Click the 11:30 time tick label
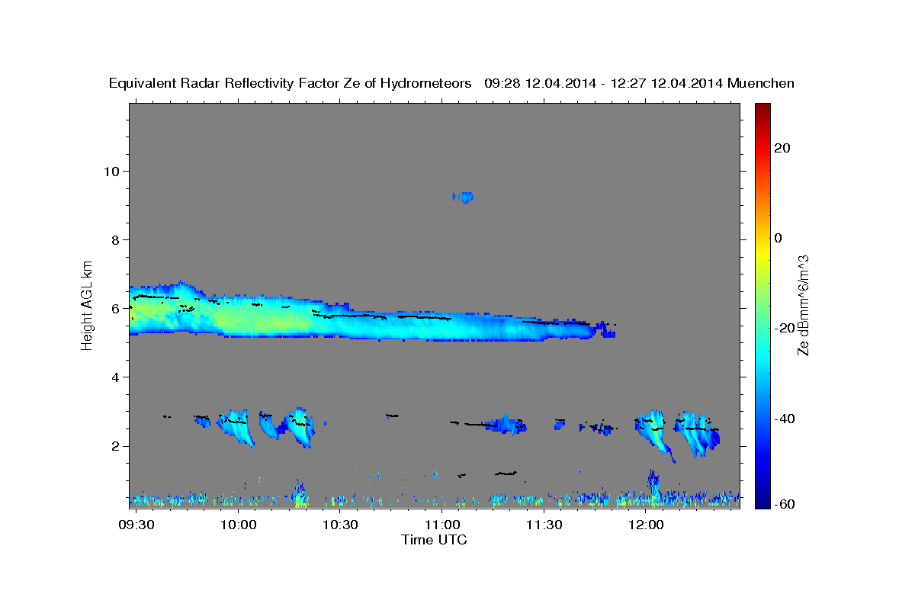This screenshot has width=915, height=610. [544, 525]
